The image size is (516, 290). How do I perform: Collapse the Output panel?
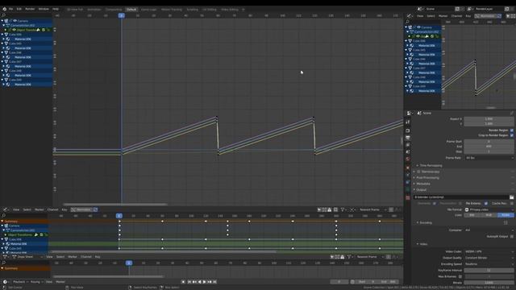click(x=420, y=190)
